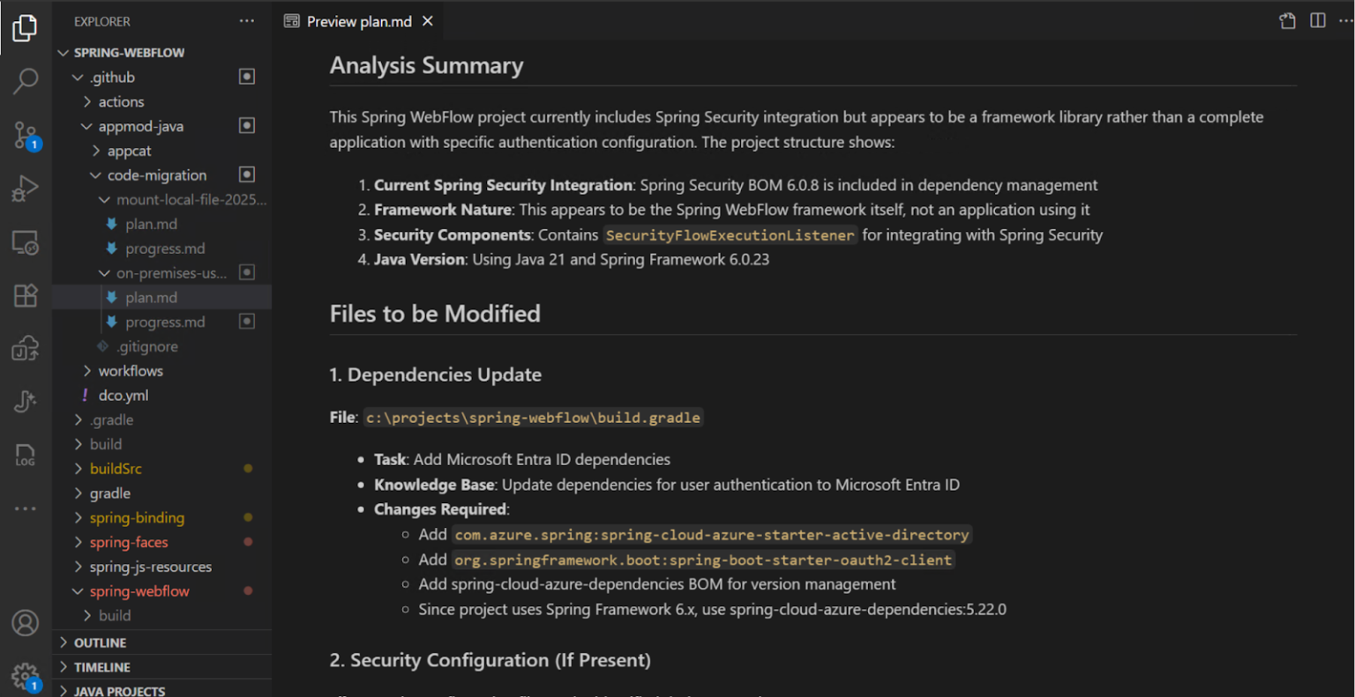Close the Preview plan.md tab
Image resolution: width=1355 pixels, height=697 pixels.
pyautogui.click(x=428, y=20)
